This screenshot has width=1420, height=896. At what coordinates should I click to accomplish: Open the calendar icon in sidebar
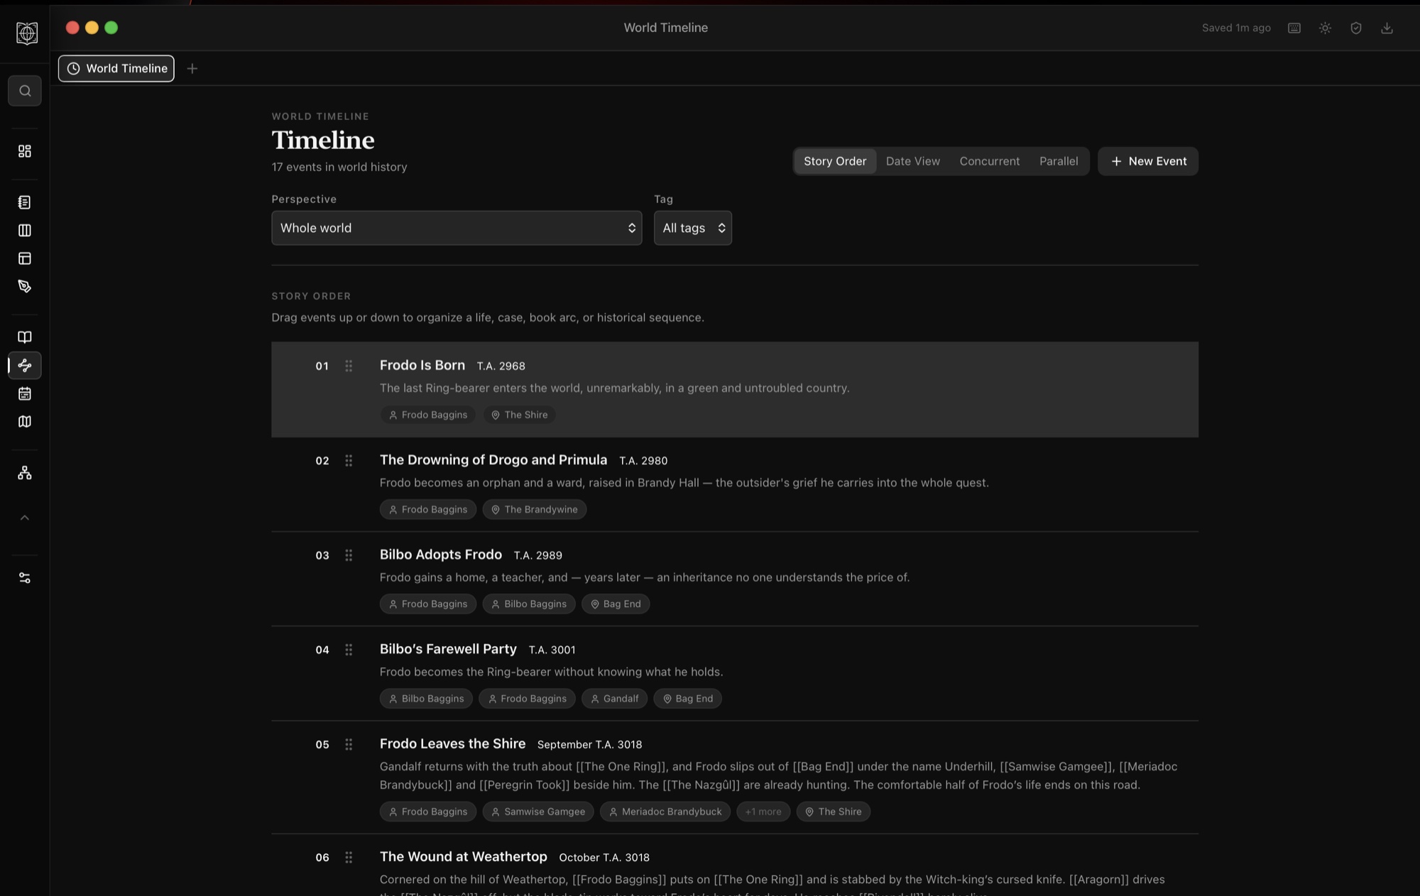tap(25, 393)
